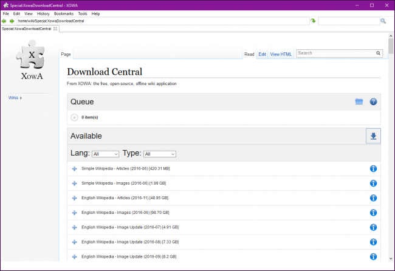Click the download icon in Available header
Screen dimensions: 395x271
(373, 136)
